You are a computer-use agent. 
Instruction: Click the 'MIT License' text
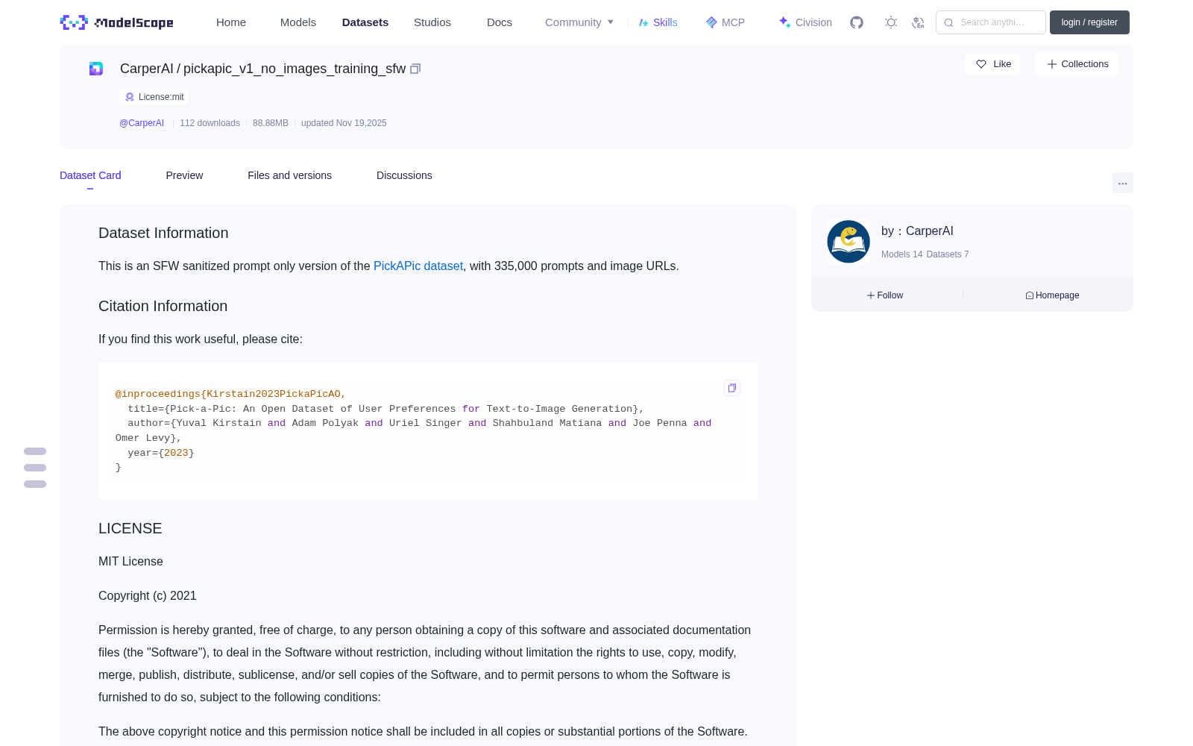pyautogui.click(x=130, y=561)
